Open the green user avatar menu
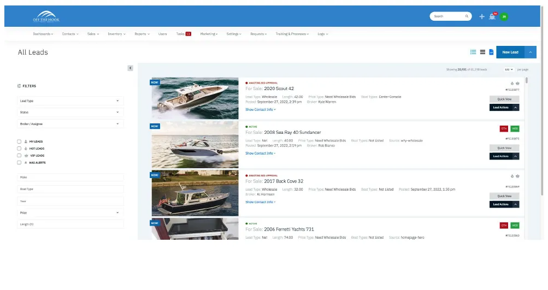548x290 pixels. (x=504, y=16)
